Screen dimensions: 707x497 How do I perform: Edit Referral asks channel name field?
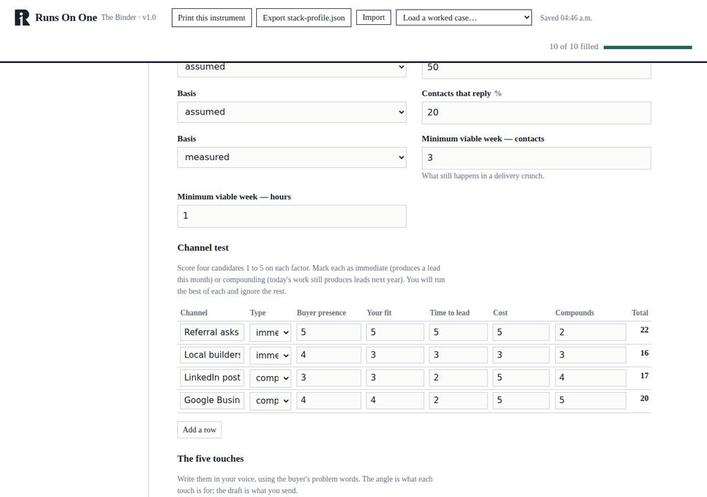pos(212,332)
